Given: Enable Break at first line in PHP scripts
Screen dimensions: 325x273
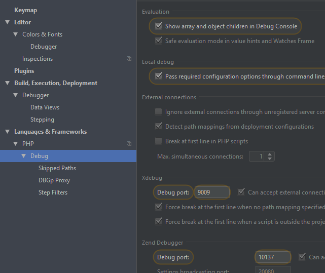Looking at the screenshot, I should click(159, 141).
